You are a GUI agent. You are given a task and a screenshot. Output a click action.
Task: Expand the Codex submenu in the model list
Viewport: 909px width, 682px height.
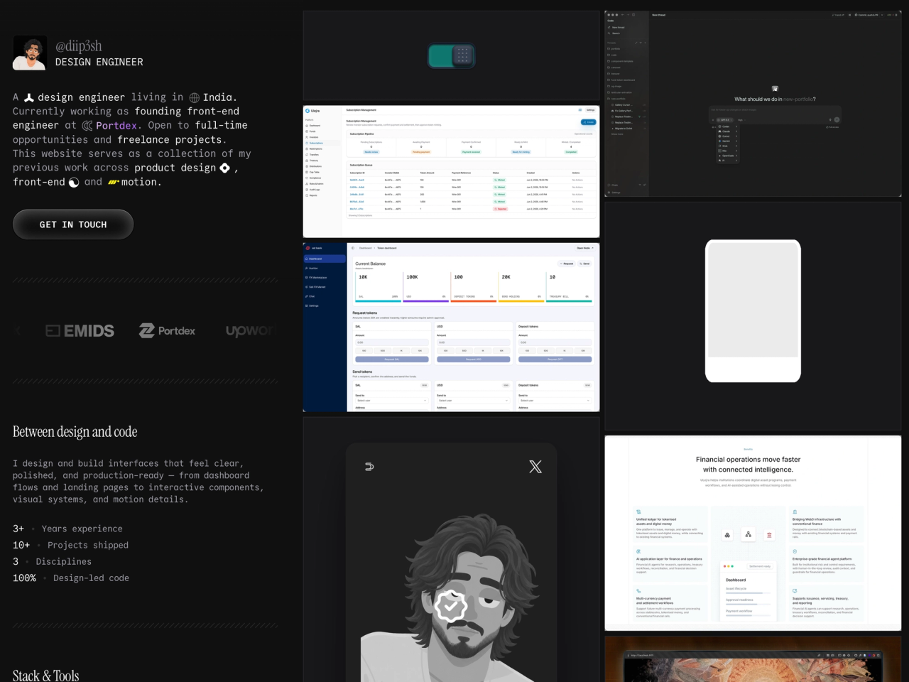[729, 126]
